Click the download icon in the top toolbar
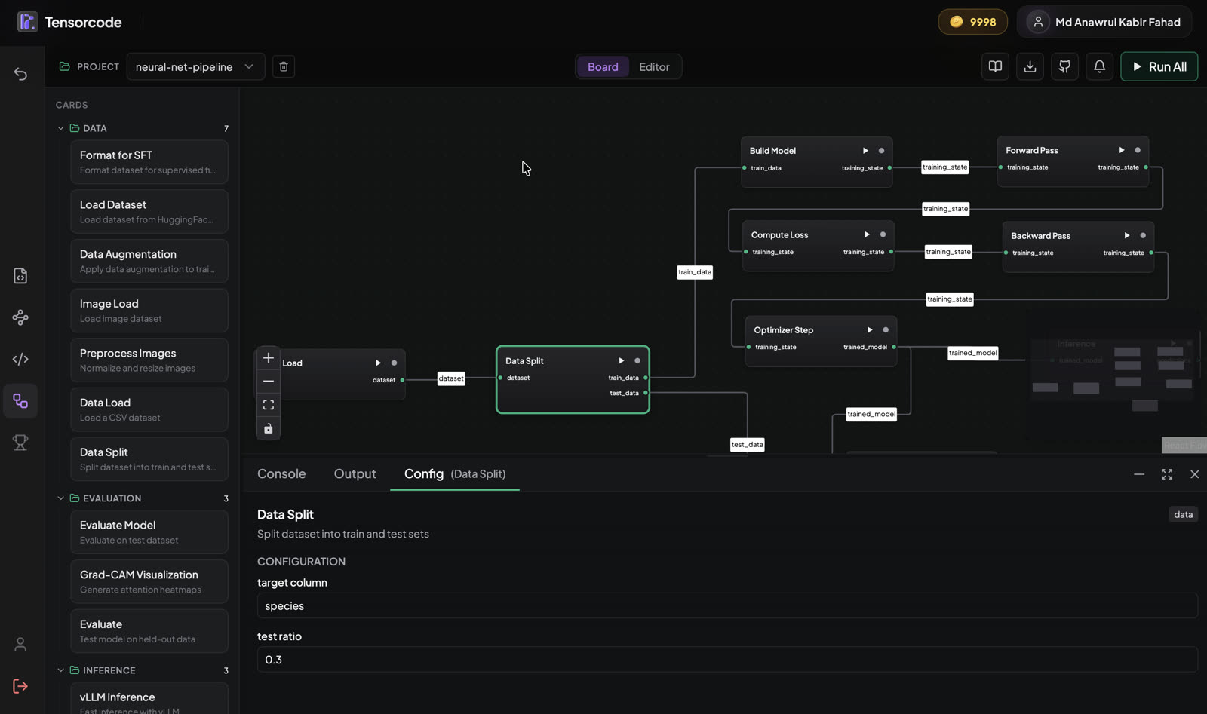 click(1030, 66)
